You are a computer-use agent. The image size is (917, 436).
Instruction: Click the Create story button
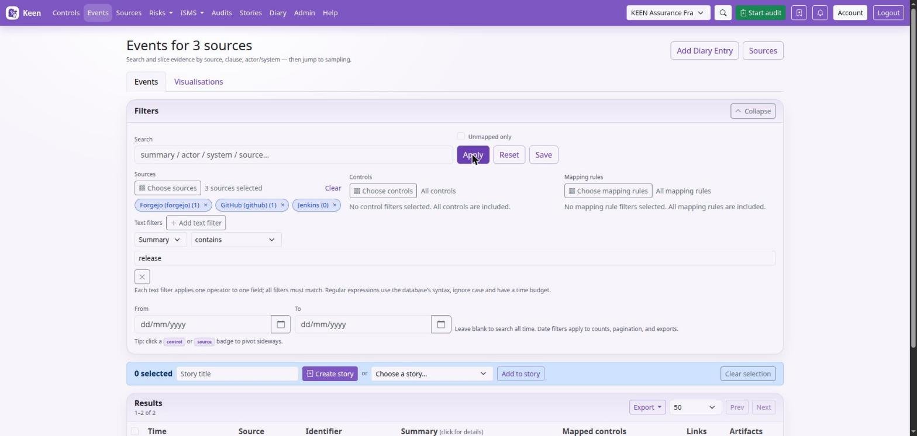pyautogui.click(x=330, y=374)
